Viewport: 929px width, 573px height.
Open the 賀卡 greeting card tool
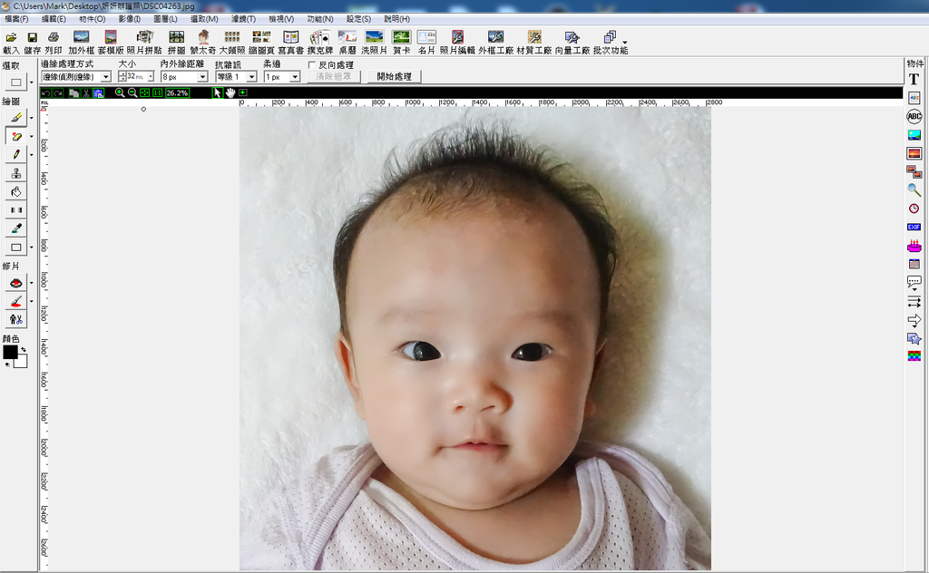(x=401, y=43)
